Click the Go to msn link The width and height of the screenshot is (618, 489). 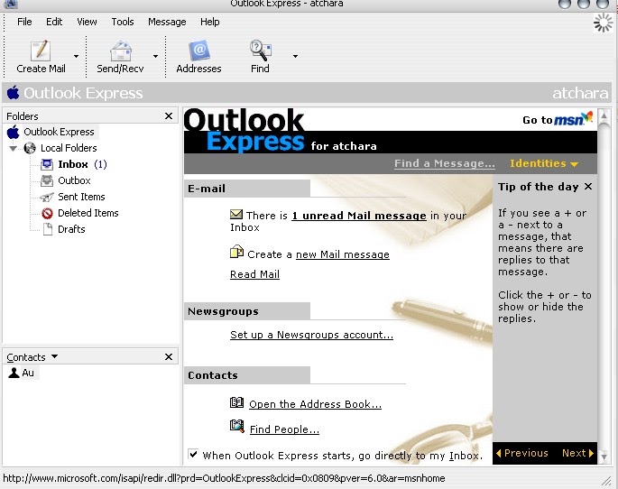point(558,118)
